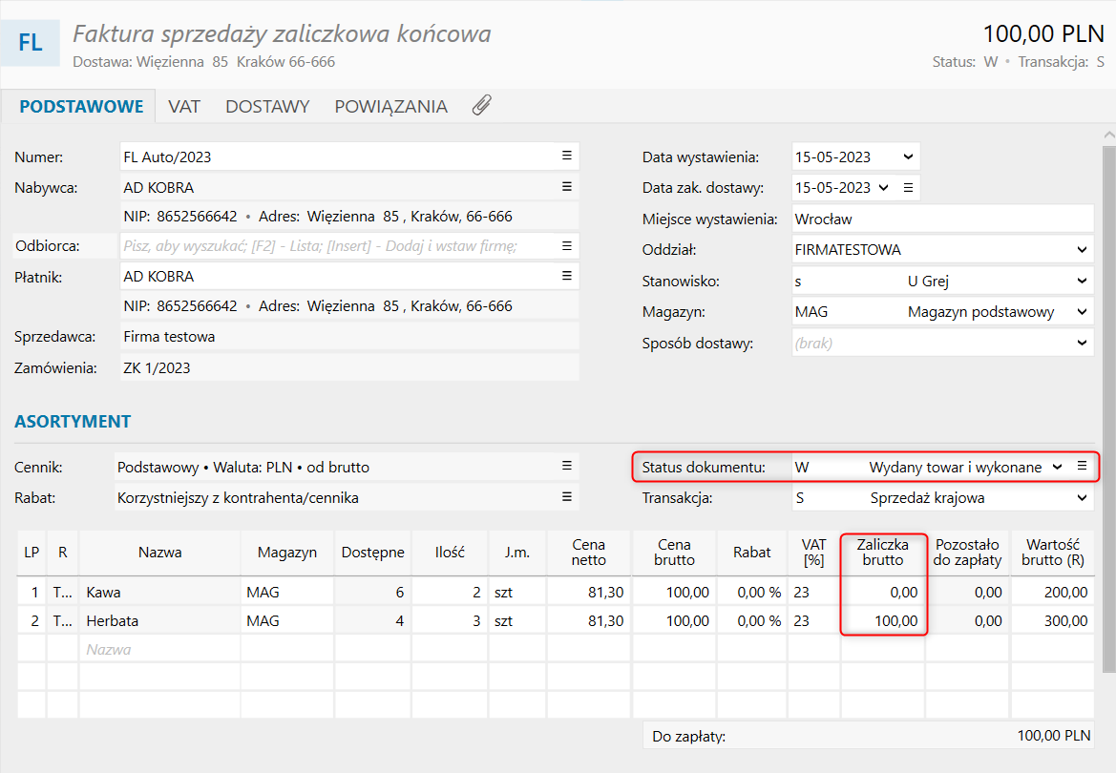
Task: Open the attachments paperclip icon
Action: (x=481, y=106)
